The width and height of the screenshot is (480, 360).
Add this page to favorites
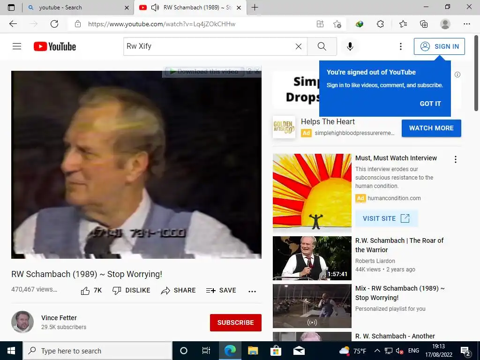pyautogui.click(x=337, y=24)
